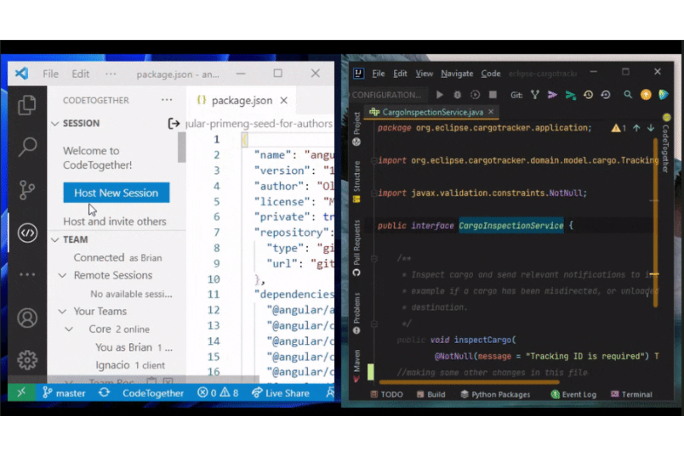Open the Navigate menu in IntelliJ
Screen dimensions: 684x456
point(457,73)
